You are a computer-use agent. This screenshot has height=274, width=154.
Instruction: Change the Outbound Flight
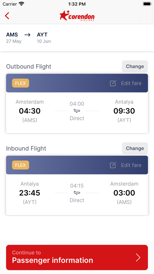coord(135,67)
